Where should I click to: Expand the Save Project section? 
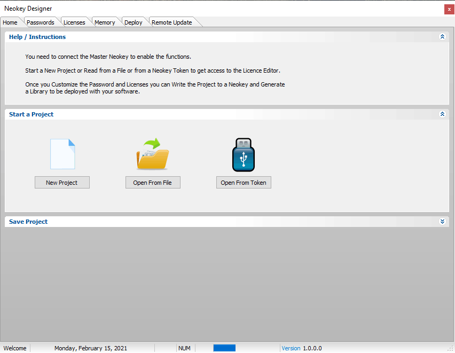coord(442,222)
